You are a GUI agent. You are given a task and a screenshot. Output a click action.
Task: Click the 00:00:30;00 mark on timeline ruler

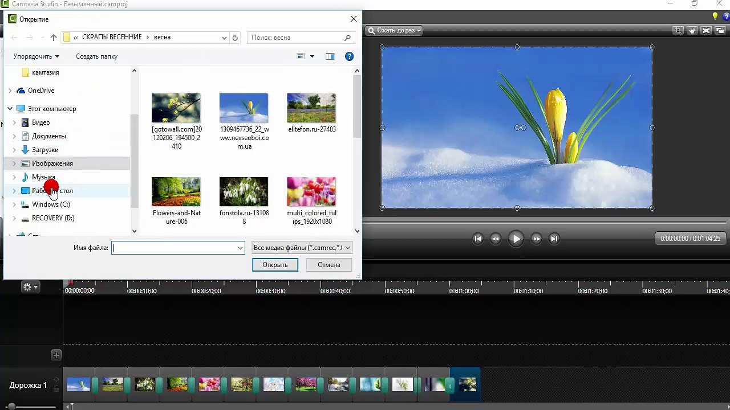point(271,291)
